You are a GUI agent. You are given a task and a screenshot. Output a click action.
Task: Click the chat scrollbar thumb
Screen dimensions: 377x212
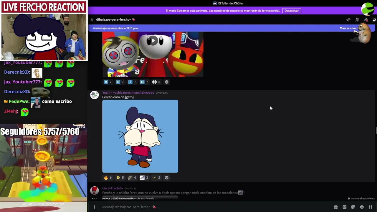[376, 130]
